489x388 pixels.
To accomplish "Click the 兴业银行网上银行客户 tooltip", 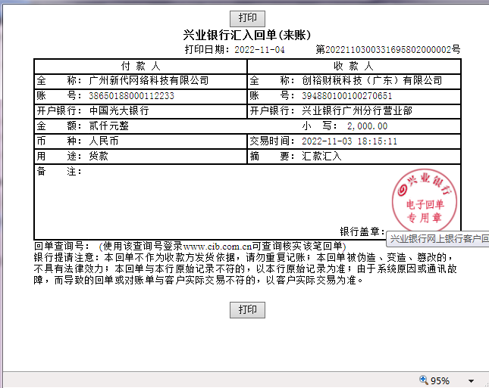I will click(x=437, y=239).
